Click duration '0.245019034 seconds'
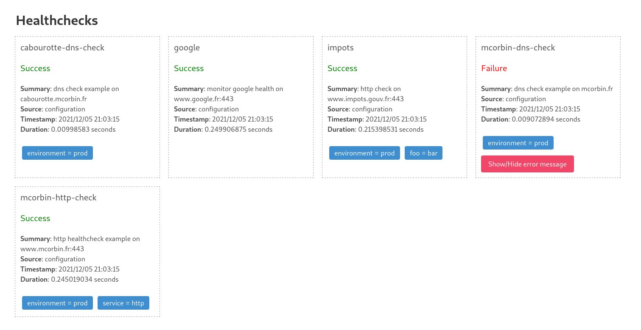The height and width of the screenshot is (330, 641). (85, 279)
